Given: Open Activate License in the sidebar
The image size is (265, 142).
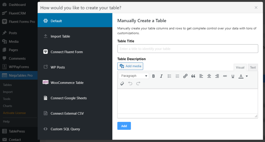Looking at the screenshot, I should [x=14, y=113].
